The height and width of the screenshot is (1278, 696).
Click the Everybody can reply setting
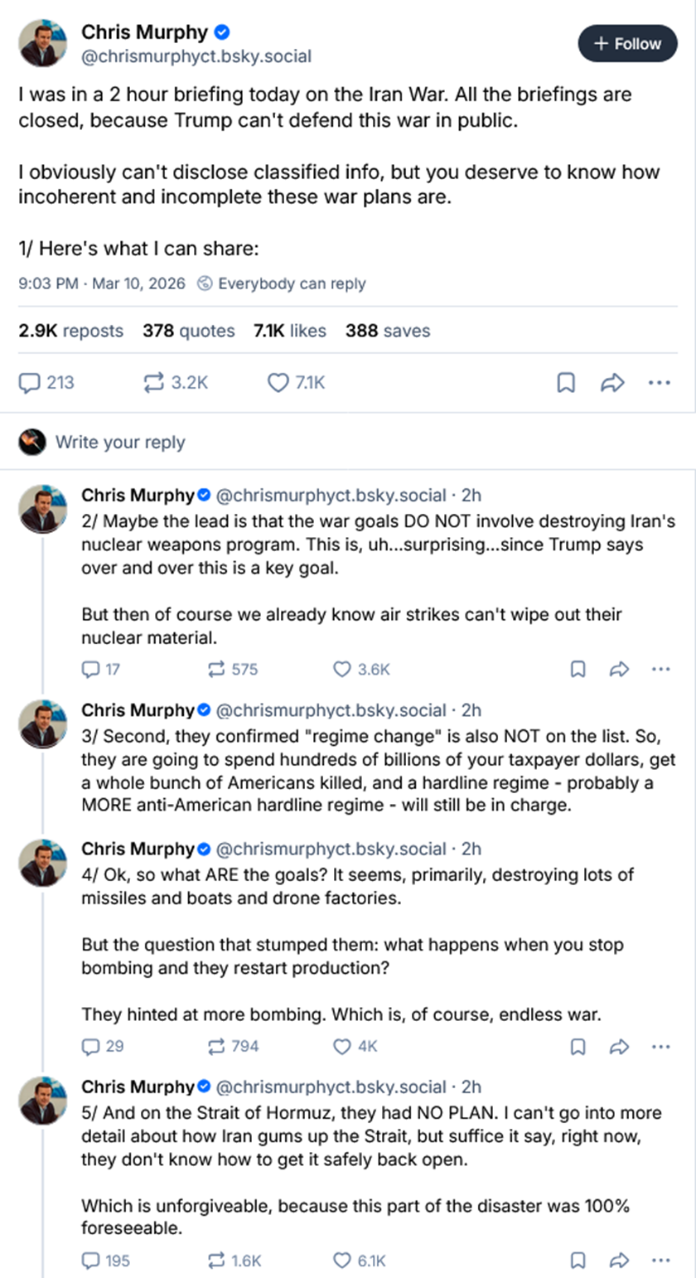pos(282,283)
